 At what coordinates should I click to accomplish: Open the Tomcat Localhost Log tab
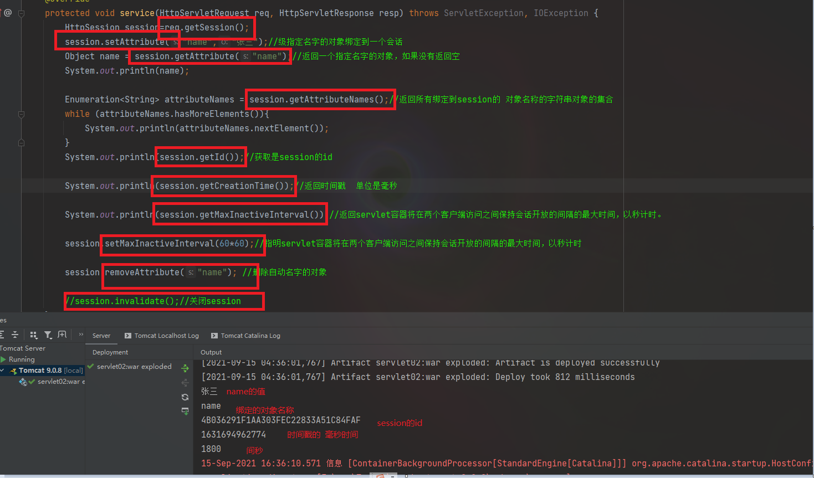162,336
